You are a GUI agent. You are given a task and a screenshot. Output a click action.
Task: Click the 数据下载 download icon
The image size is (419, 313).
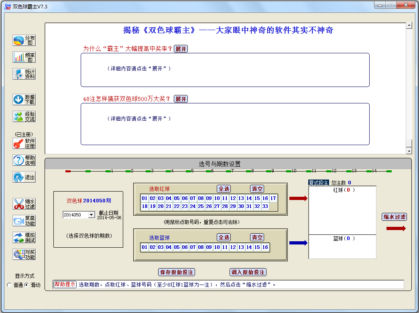(x=24, y=99)
